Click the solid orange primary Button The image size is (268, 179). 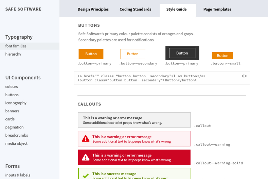tap(91, 54)
